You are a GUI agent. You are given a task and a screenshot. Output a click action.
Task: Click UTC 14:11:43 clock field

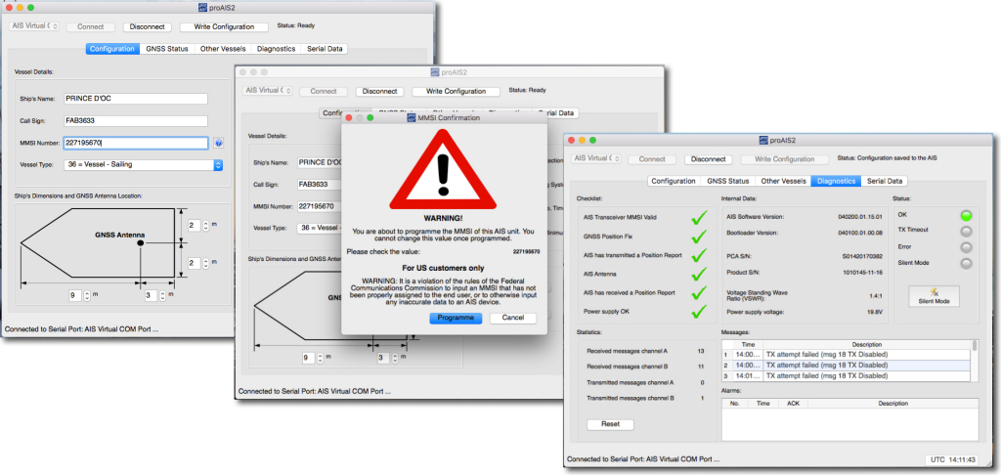(954, 459)
